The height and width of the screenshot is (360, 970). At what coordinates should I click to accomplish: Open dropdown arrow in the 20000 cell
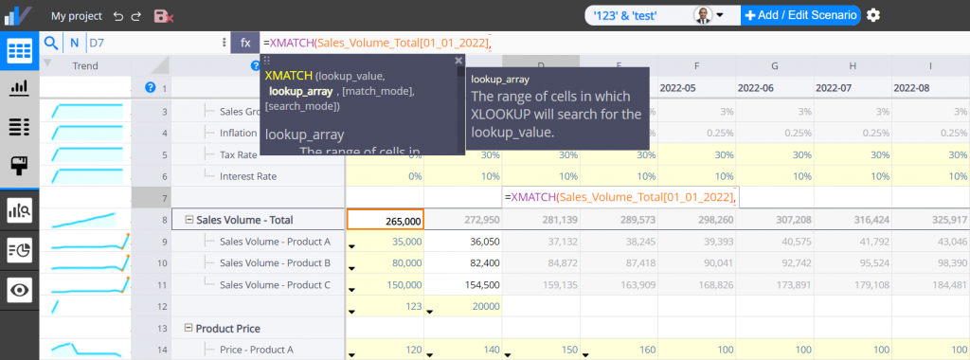click(x=430, y=312)
